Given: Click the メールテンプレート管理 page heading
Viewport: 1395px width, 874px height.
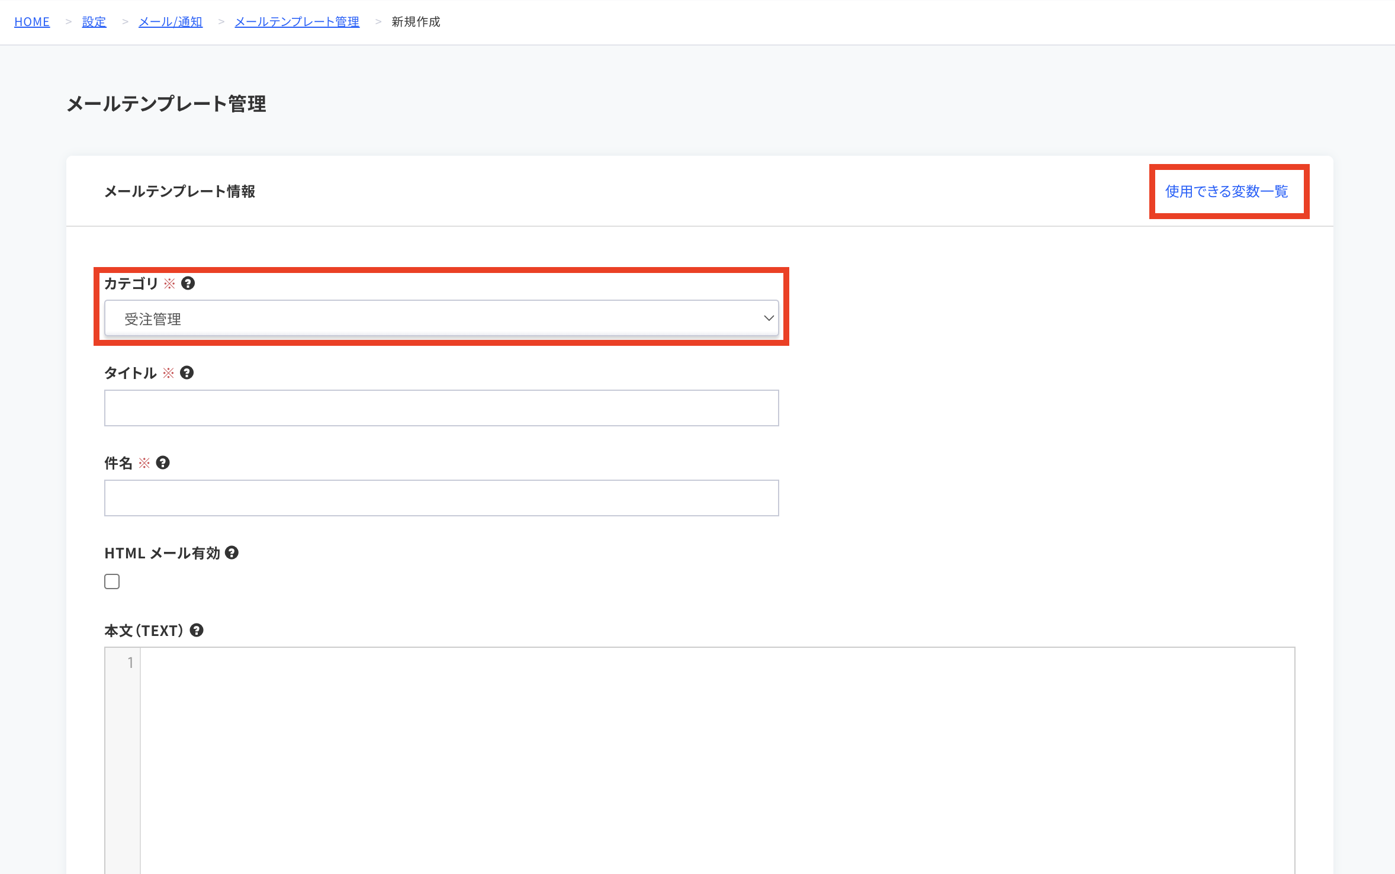Looking at the screenshot, I should pos(166,104).
